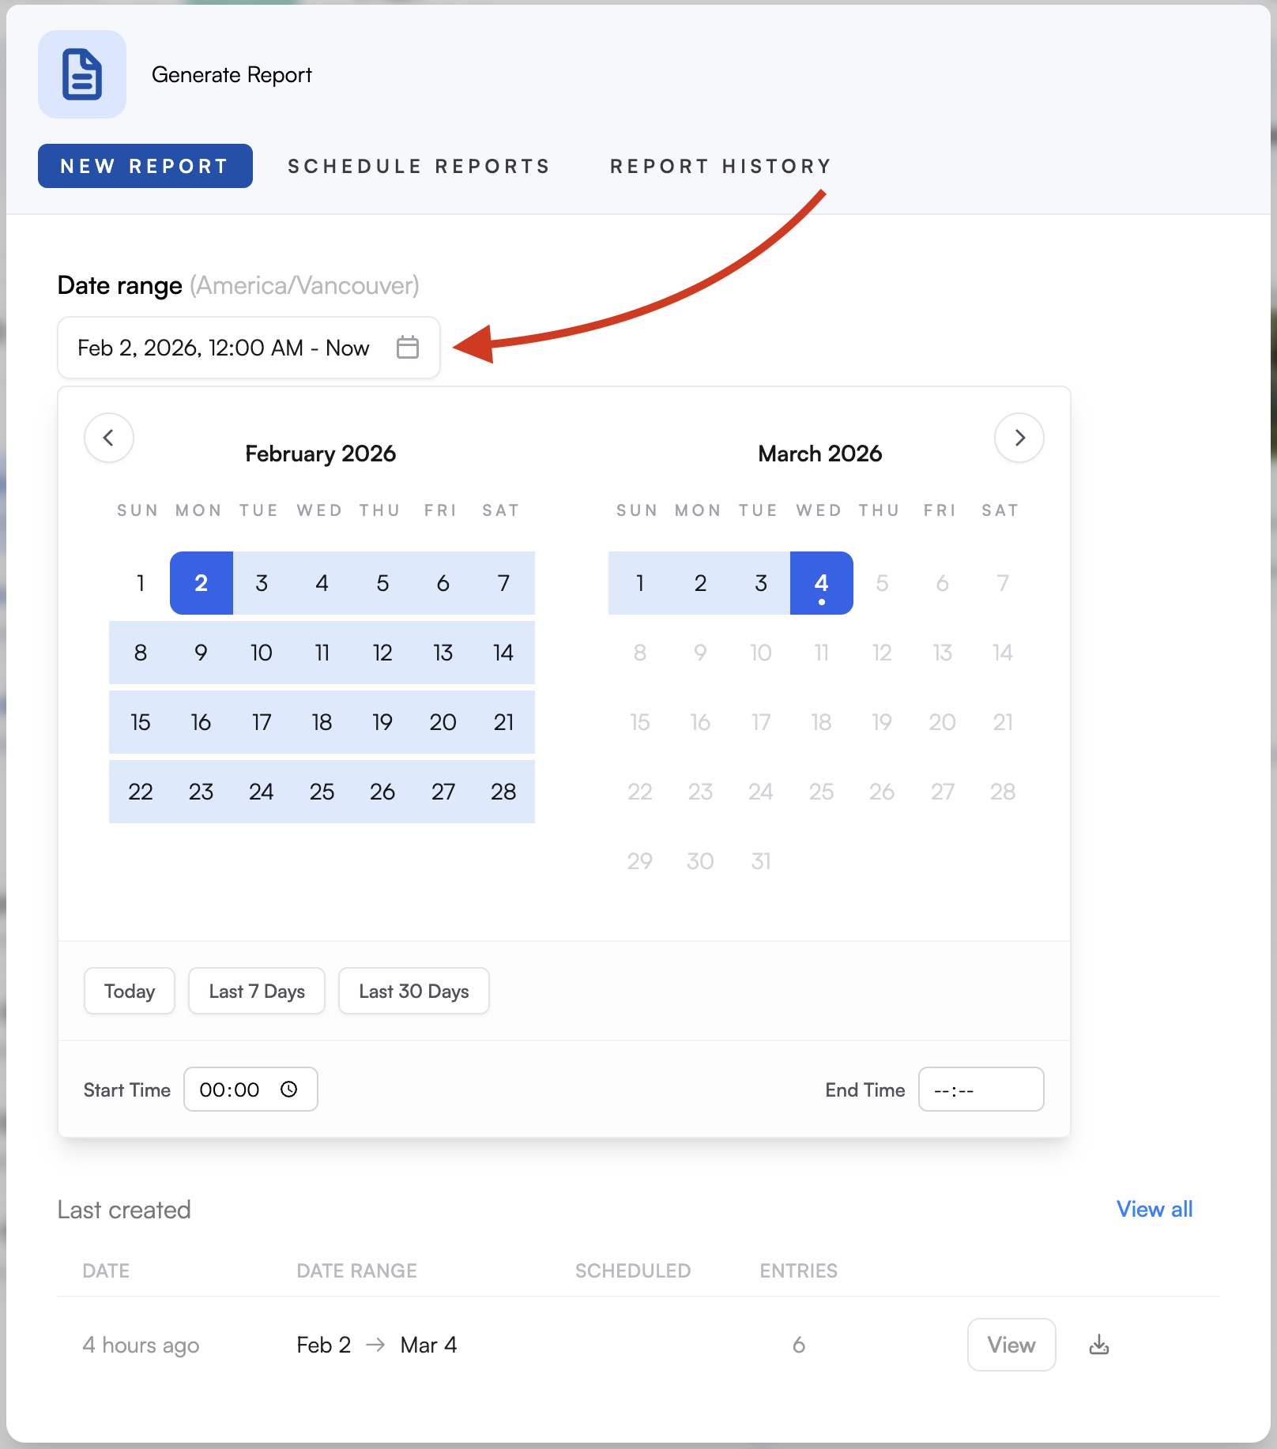Screen dimensions: 1277x1449
Task: Select February 14 in the calendar
Action: click(503, 653)
